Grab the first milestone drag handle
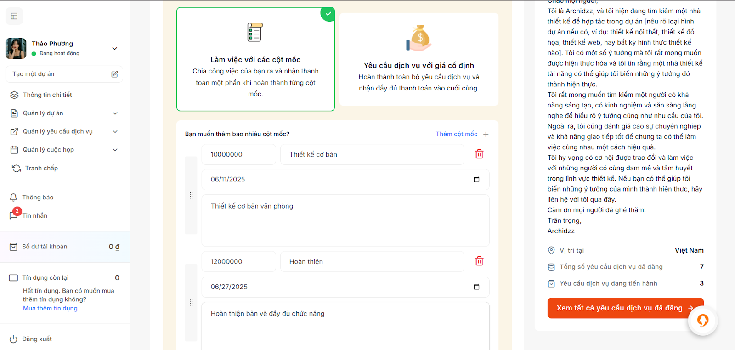 [191, 196]
